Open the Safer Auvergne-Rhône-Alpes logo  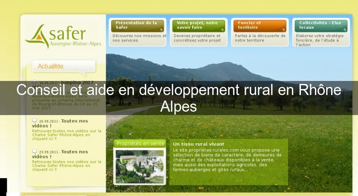[x=63, y=36]
